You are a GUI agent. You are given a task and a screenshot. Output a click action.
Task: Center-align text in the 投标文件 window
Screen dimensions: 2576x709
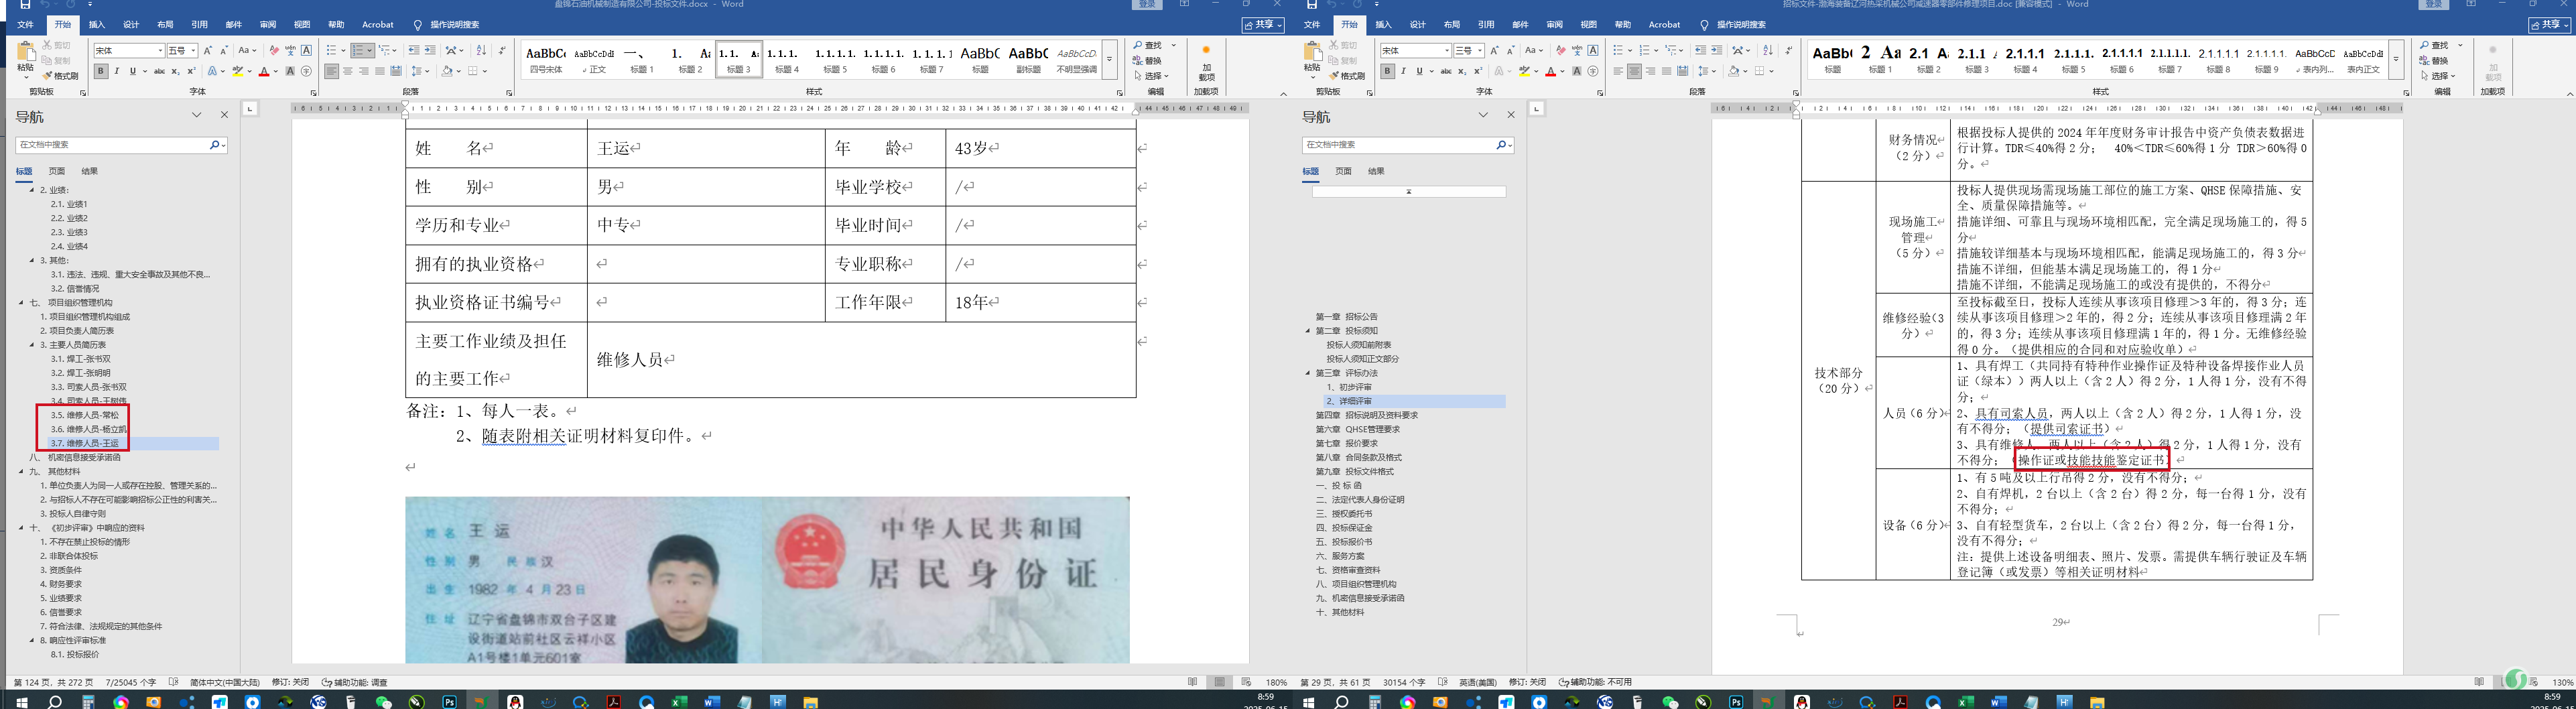click(348, 71)
